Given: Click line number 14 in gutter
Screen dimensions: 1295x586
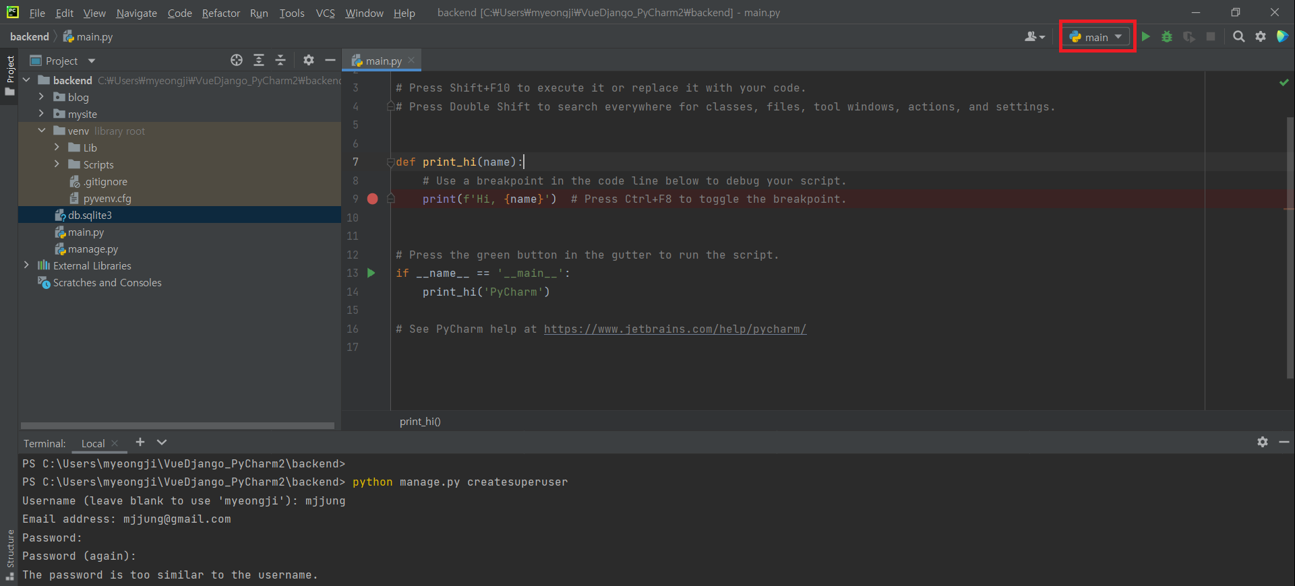Looking at the screenshot, I should coord(353,292).
